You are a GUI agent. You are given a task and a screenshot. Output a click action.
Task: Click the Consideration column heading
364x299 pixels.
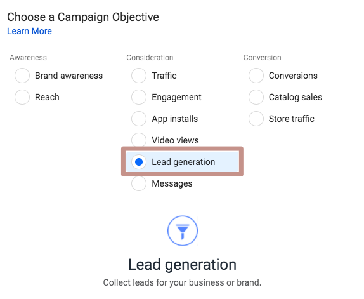150,58
